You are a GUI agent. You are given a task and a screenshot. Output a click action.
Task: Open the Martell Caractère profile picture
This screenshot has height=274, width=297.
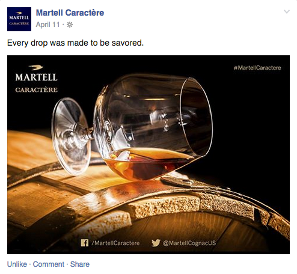coord(19,19)
